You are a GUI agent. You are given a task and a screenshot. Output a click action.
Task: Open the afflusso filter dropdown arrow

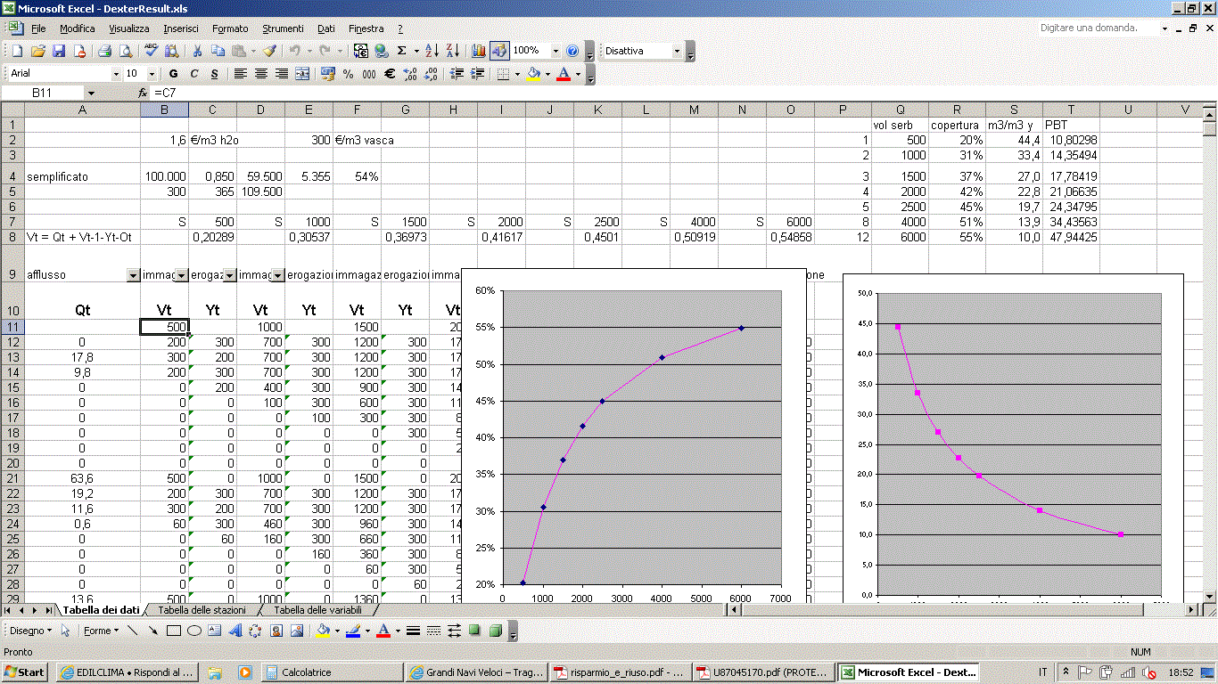coord(133,275)
